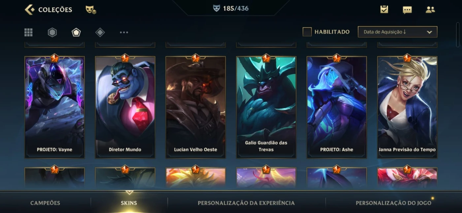Open the chat messages icon
This screenshot has width=462, height=213.
click(407, 10)
